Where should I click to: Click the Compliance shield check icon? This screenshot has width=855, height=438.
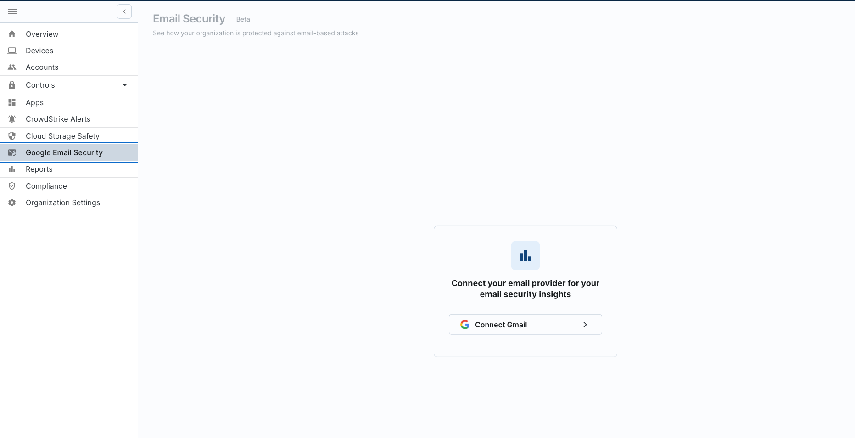point(12,186)
